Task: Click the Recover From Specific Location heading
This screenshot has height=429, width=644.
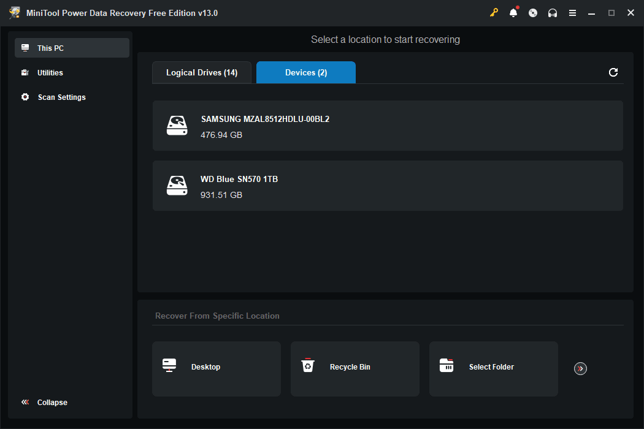Action: [217, 316]
